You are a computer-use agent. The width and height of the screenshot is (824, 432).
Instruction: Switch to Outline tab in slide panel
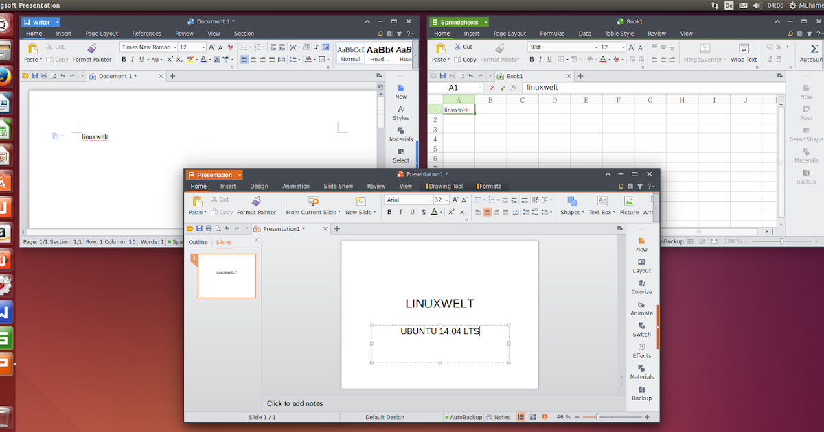pos(198,242)
